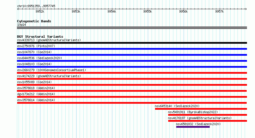Click the black bar for nsv4339713
This screenshot has width=255, height=138.
coord(132,43)
